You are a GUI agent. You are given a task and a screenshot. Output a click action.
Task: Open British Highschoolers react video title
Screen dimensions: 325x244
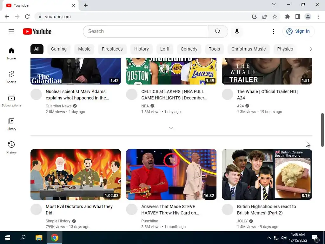[x=266, y=210]
